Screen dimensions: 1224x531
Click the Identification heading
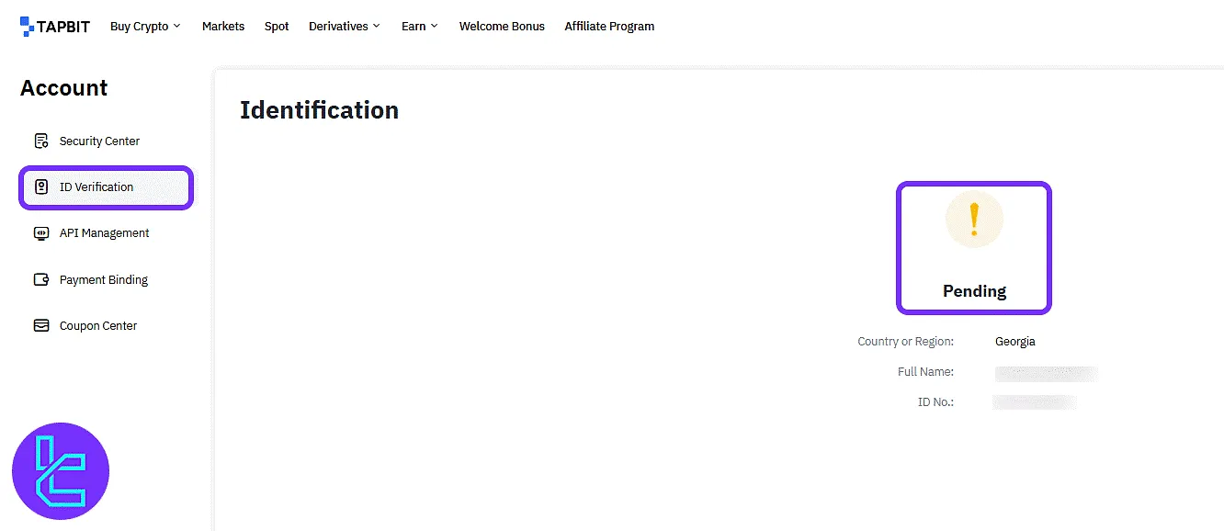pos(319,110)
